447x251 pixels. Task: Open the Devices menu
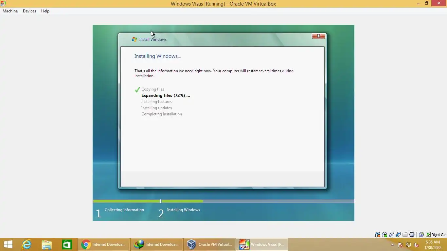(x=29, y=11)
